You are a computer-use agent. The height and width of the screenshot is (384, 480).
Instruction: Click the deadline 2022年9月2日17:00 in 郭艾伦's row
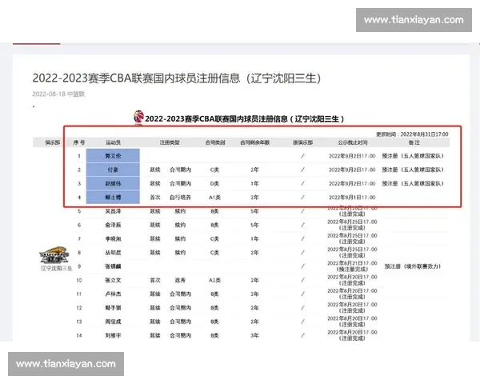(x=352, y=156)
